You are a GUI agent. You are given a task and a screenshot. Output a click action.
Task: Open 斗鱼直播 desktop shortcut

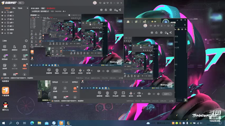(5, 92)
